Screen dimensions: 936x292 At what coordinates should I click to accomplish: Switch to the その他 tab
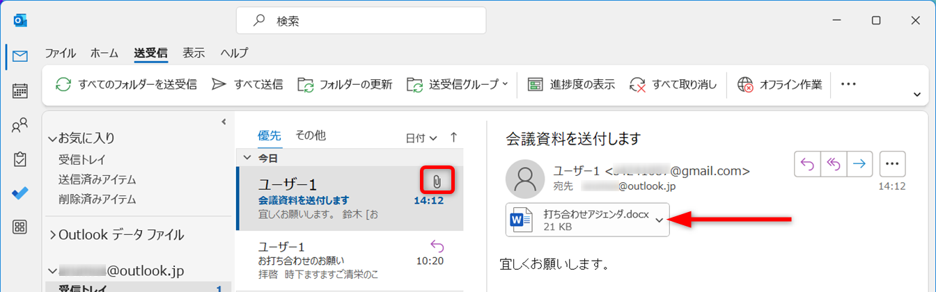click(310, 136)
